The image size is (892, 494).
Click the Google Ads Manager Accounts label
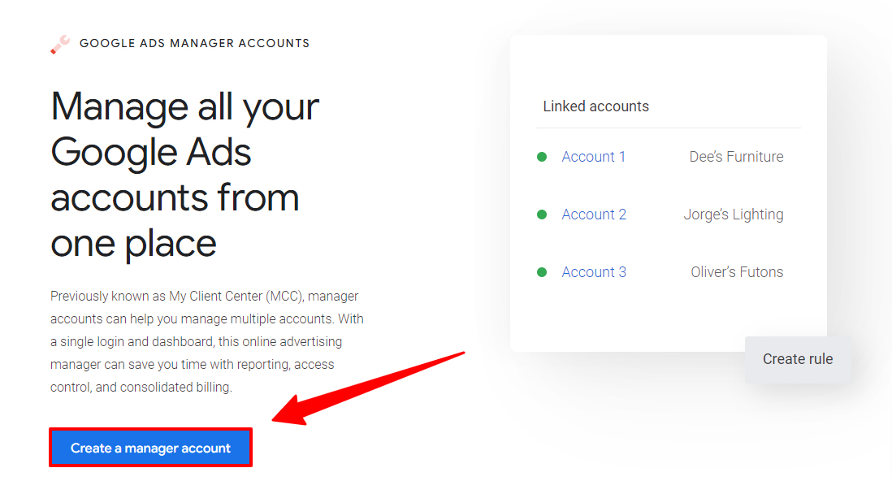click(x=194, y=43)
